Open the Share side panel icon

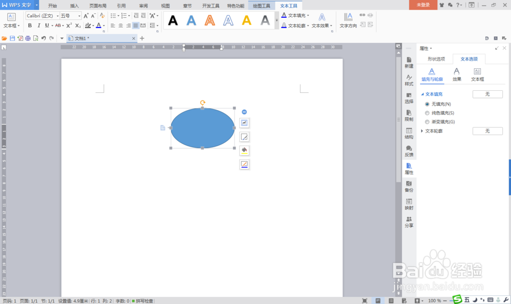click(x=409, y=222)
